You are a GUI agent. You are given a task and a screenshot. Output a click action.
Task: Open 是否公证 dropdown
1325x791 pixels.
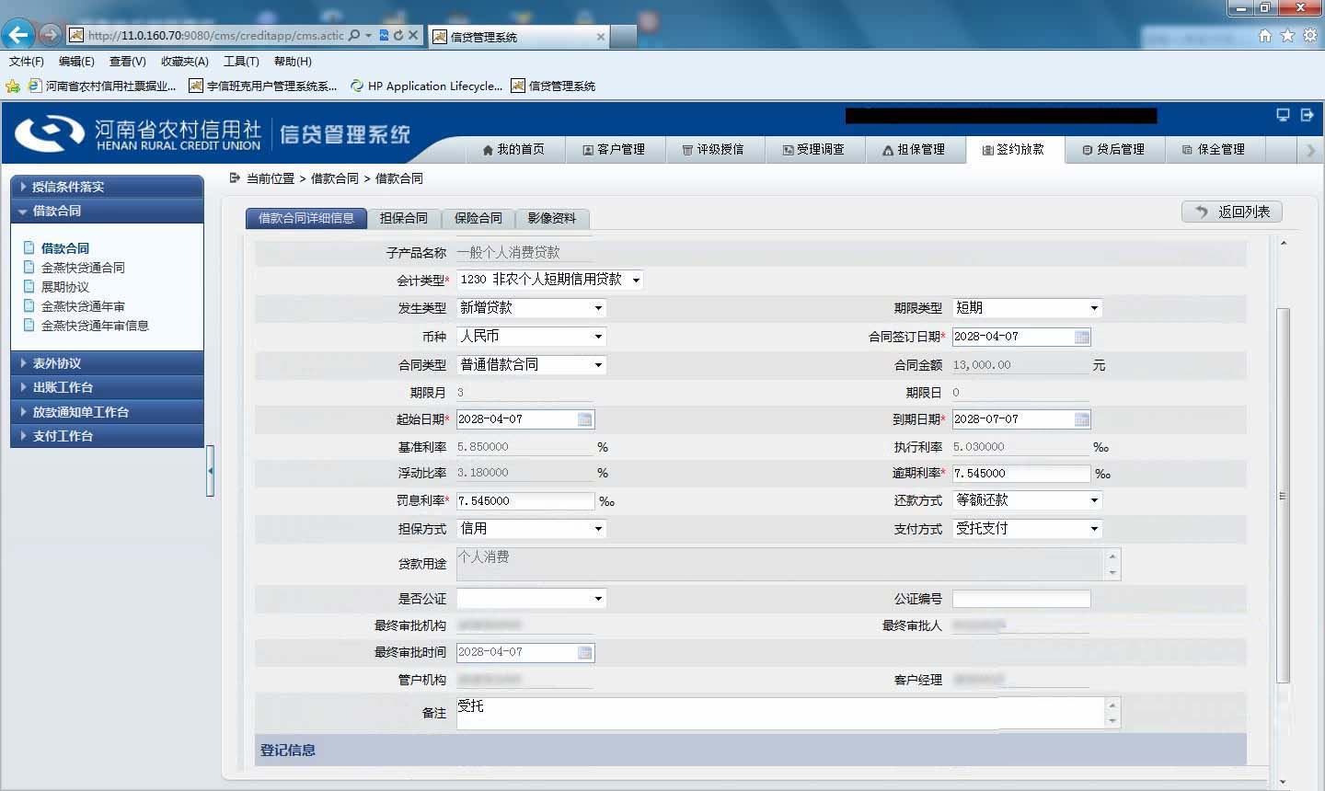(x=531, y=599)
